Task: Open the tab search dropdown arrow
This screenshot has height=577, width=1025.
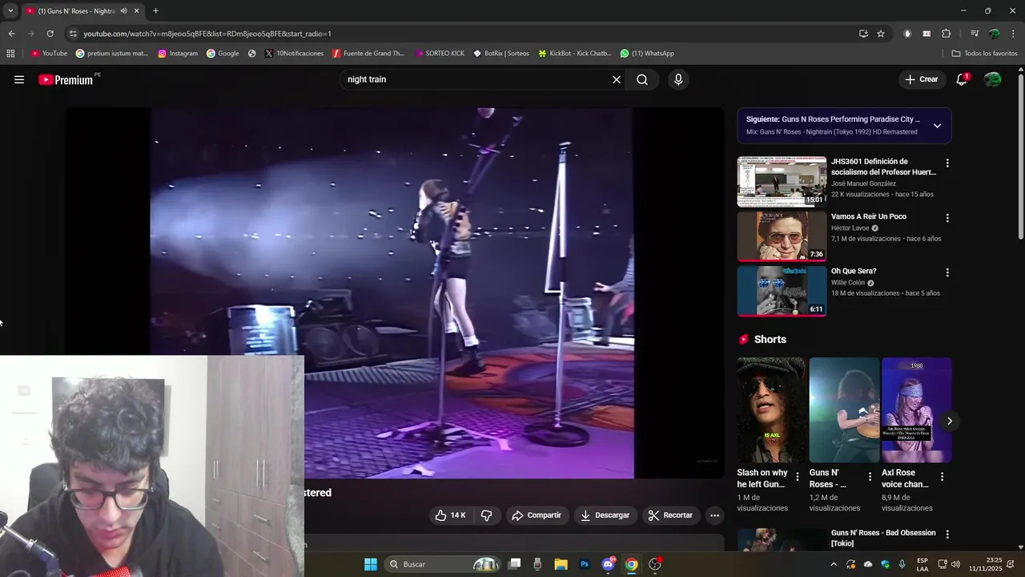Action: coord(10,11)
